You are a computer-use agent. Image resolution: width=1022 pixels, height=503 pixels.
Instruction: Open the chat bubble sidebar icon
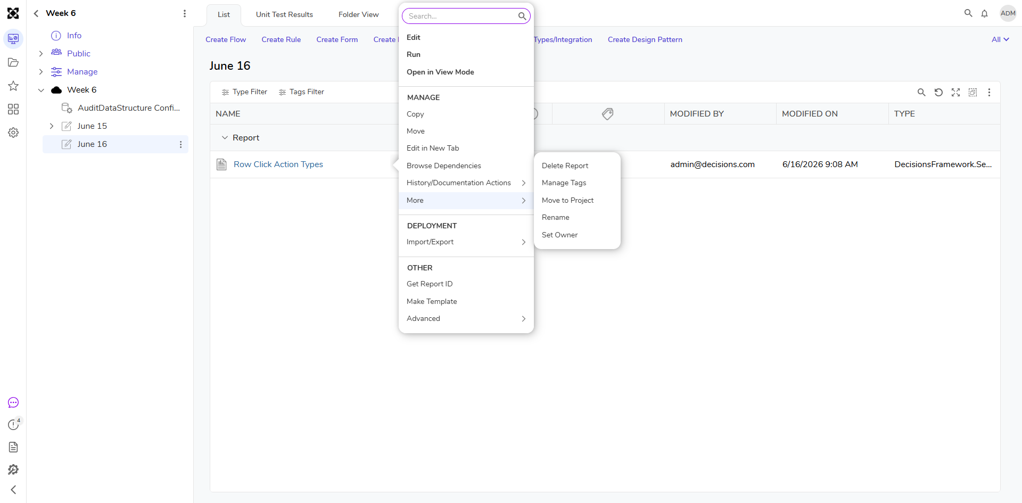click(13, 403)
